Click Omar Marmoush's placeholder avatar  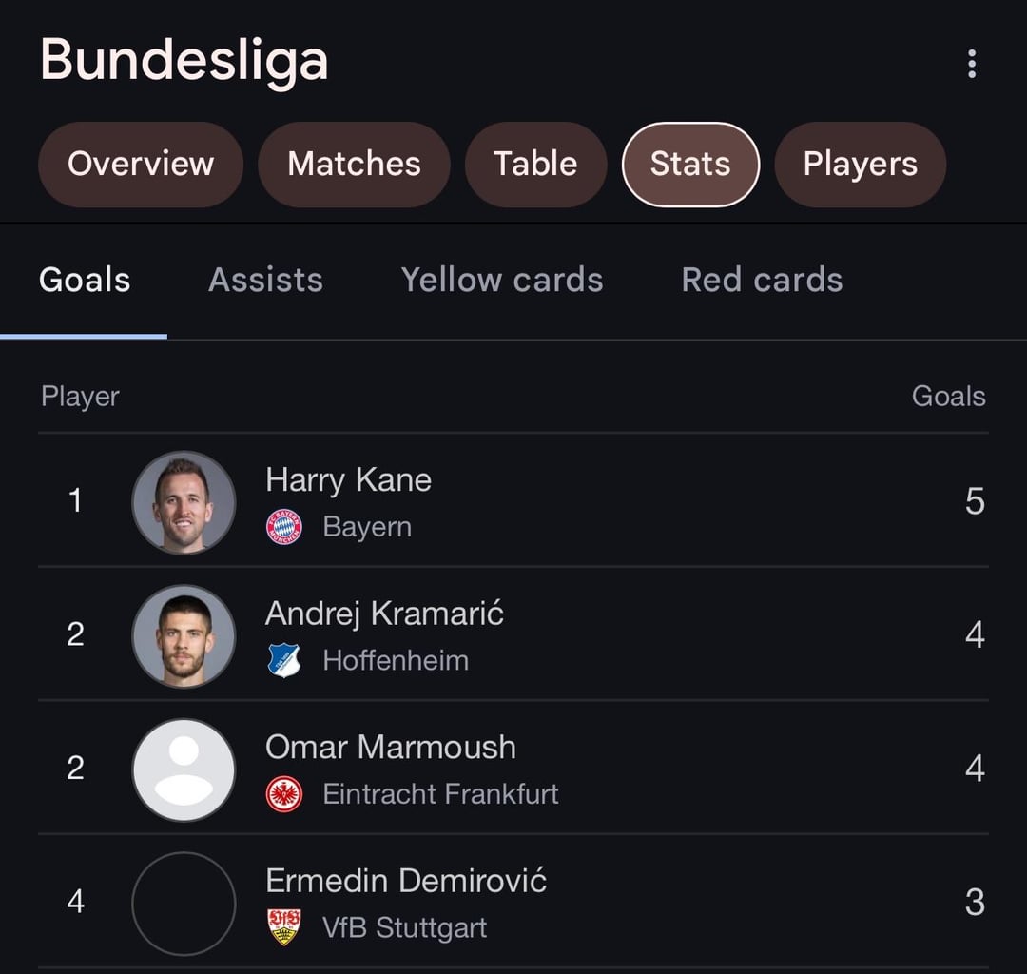pyautogui.click(x=184, y=769)
